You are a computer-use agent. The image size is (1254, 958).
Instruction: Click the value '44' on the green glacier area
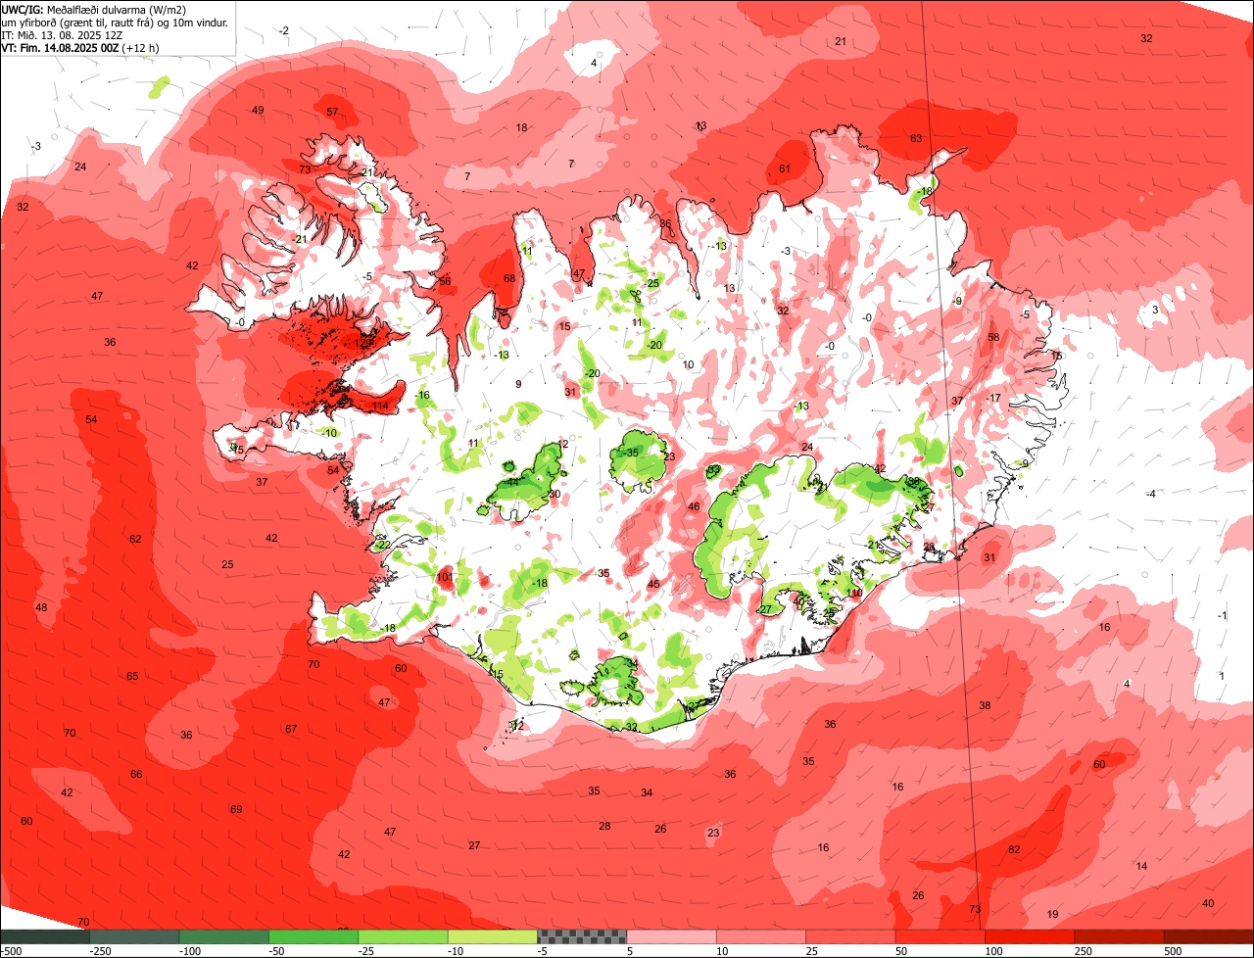pos(513,482)
